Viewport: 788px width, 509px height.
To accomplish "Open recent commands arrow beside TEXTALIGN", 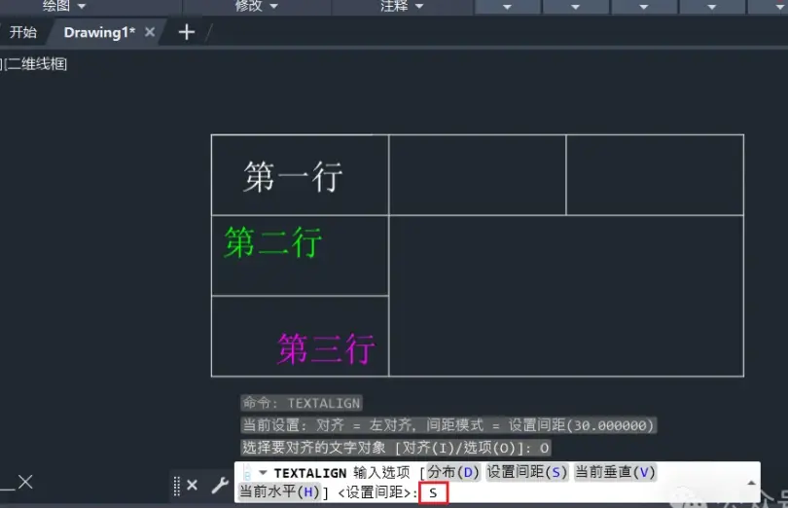I will pos(263,472).
